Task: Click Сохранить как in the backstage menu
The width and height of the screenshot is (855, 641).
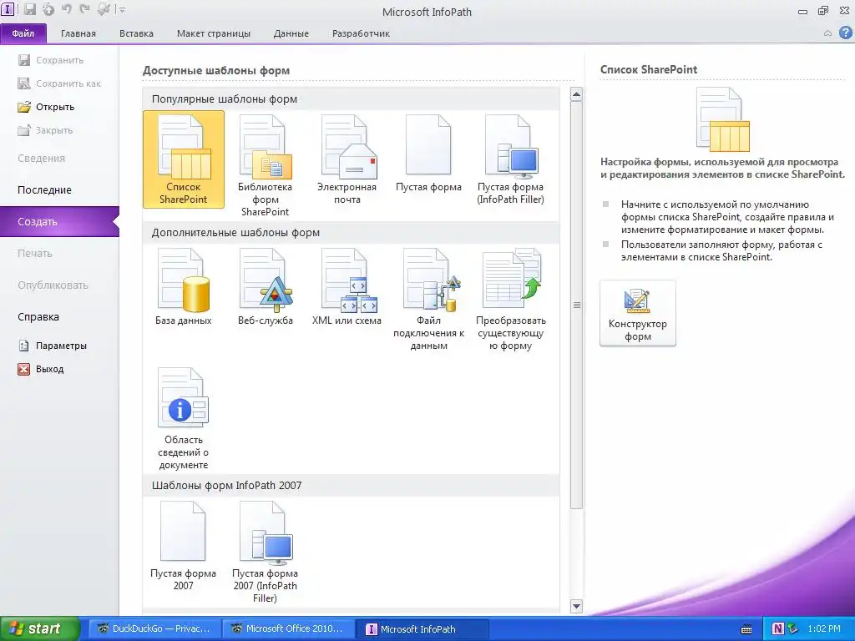Action: click(x=59, y=83)
